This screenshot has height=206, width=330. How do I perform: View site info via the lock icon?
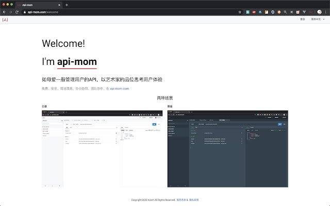click(x=25, y=12)
